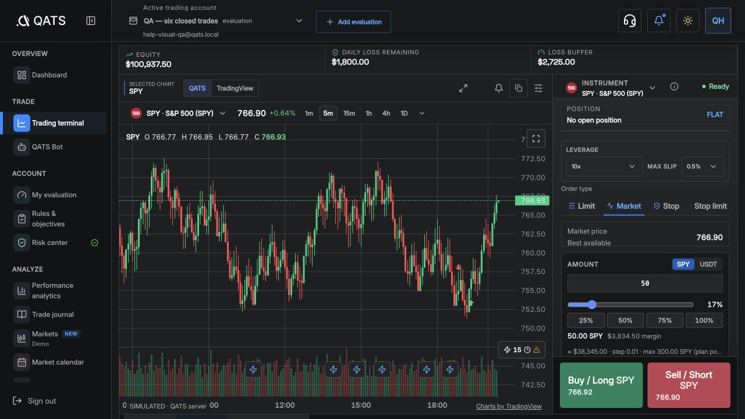Viewport: 745px width, 419px height.
Task: Click Equity value $100,937.50
Action: 148,65
